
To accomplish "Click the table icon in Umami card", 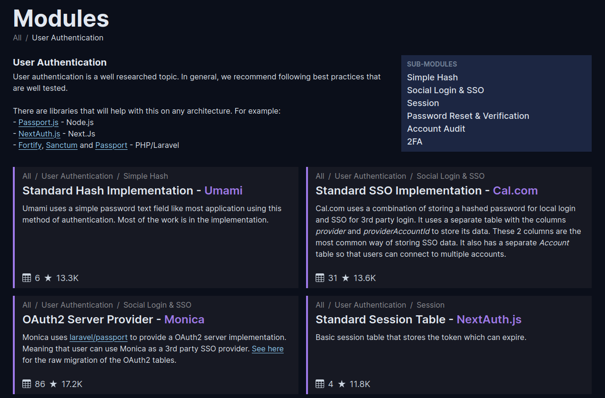I will 27,278.
